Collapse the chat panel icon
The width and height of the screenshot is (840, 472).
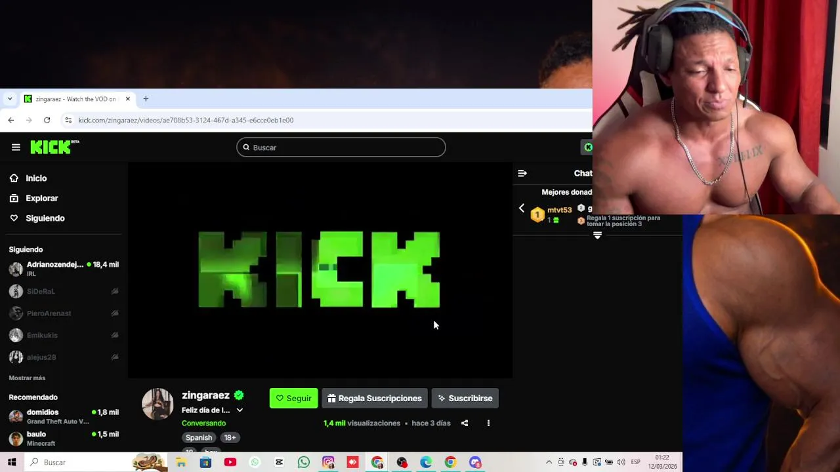tap(522, 173)
